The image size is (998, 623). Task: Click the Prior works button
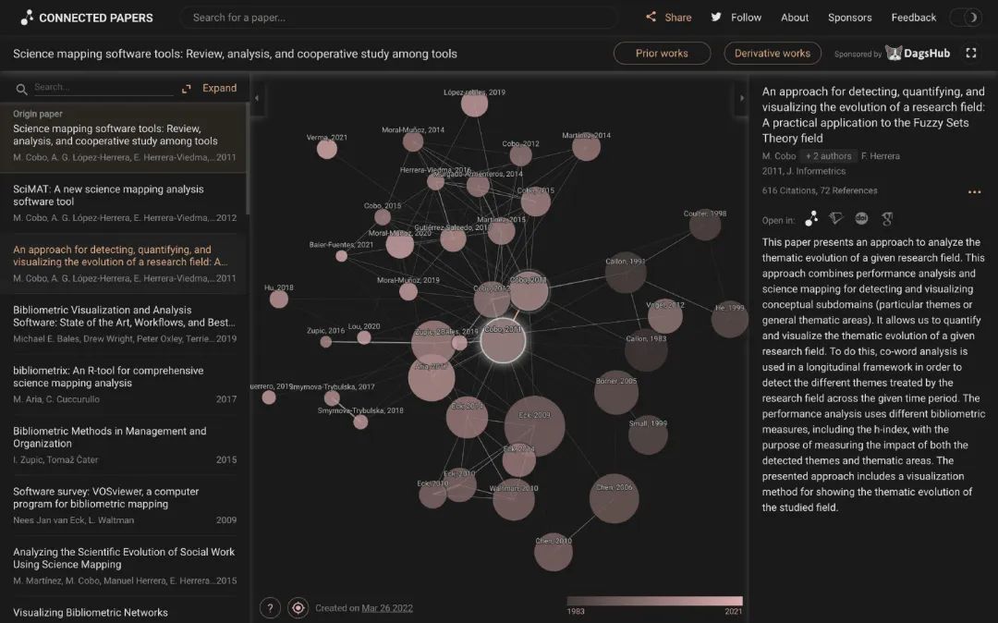coord(662,54)
